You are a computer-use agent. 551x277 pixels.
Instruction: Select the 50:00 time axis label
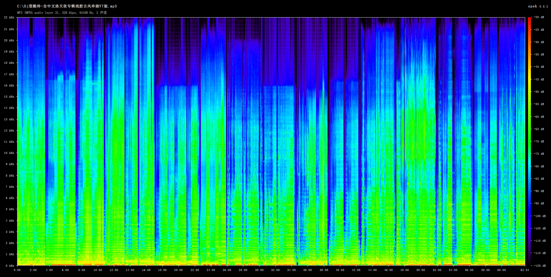(x=421, y=270)
